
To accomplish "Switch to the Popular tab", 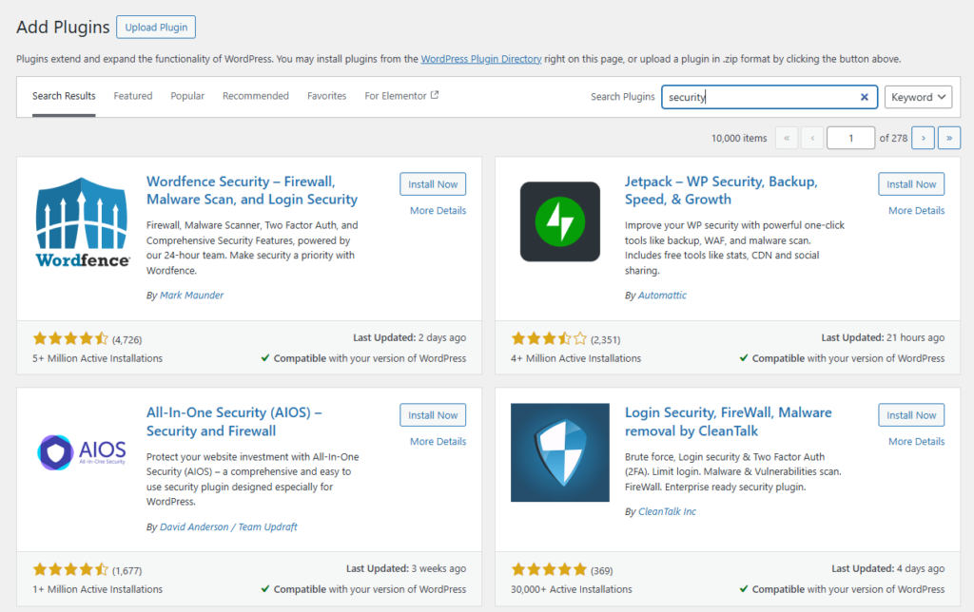I will (x=187, y=96).
